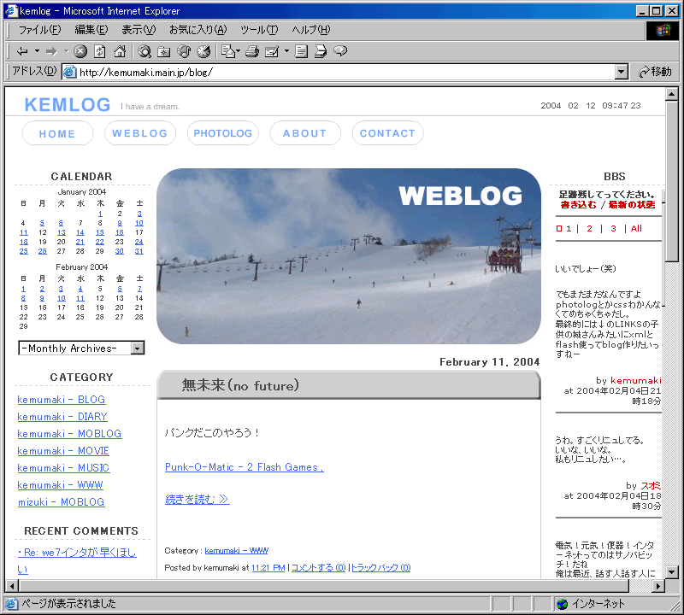Click the page icon beside the URL
The height and width of the screenshot is (615, 684).
click(70, 72)
